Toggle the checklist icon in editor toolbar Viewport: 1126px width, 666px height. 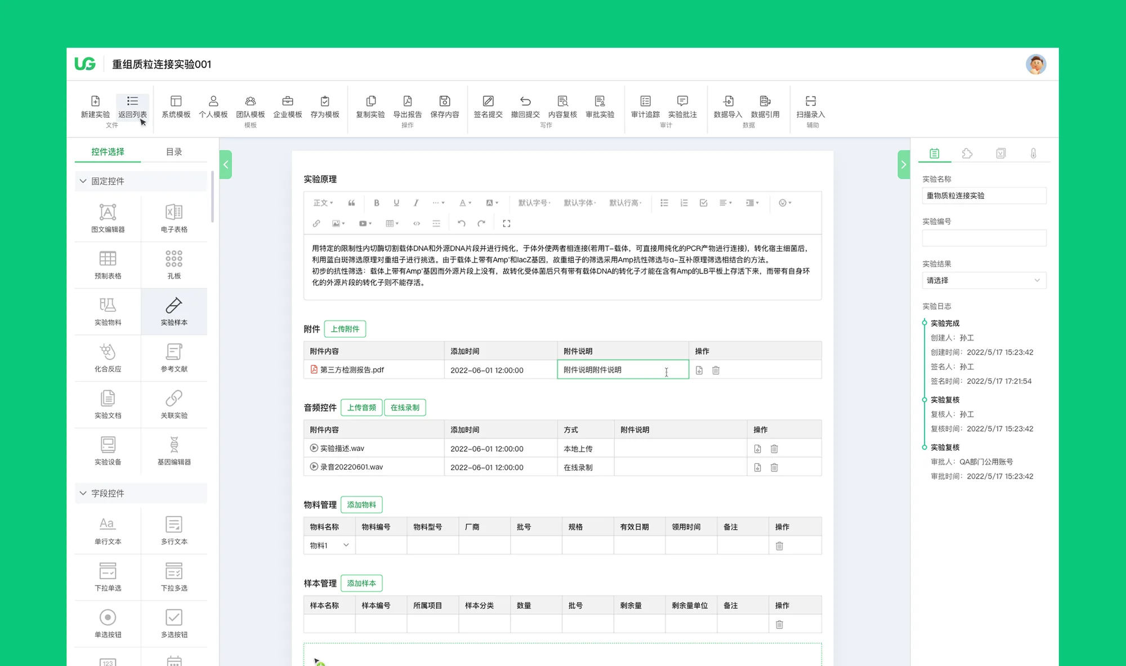[703, 203]
